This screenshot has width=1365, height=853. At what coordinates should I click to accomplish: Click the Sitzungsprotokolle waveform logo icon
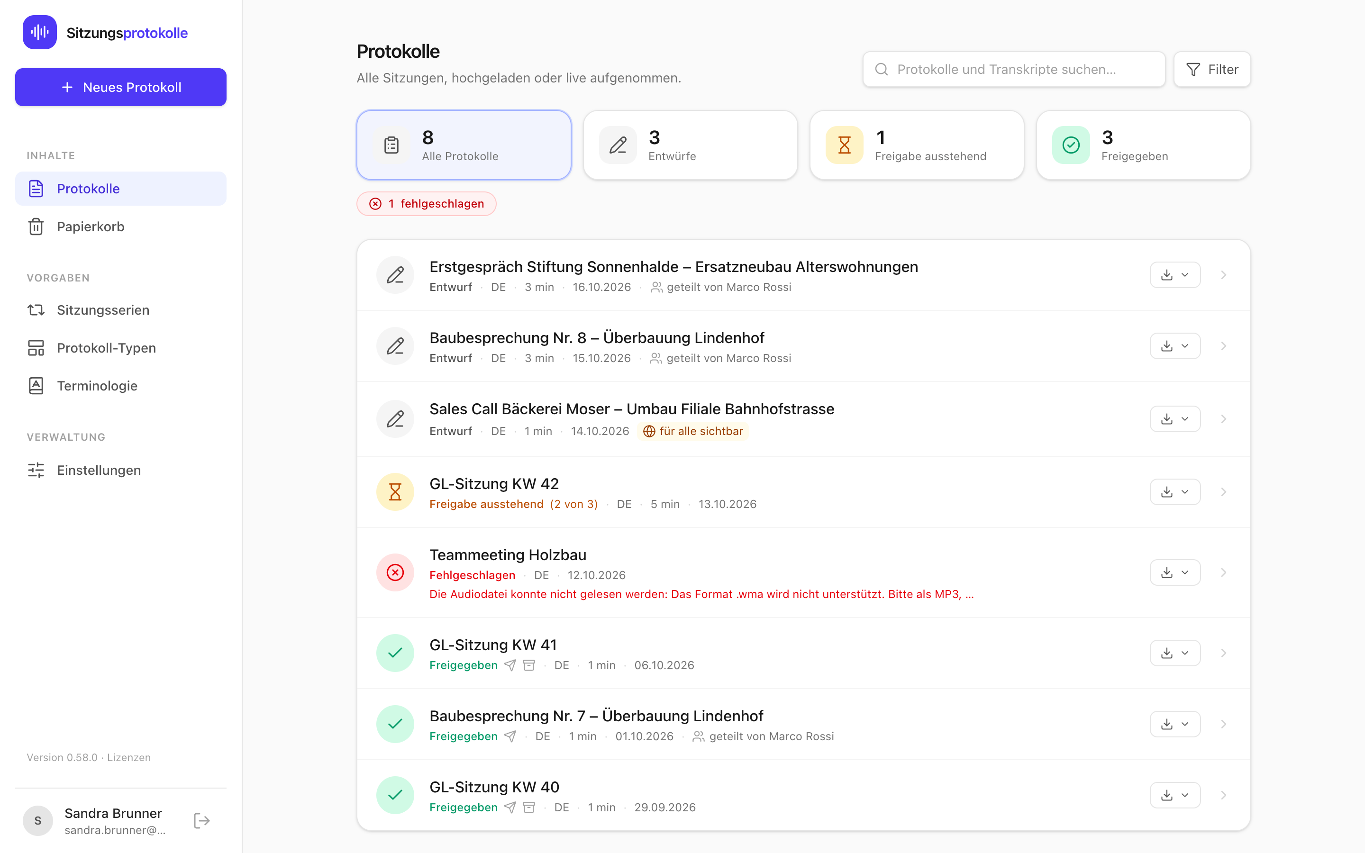(39, 32)
